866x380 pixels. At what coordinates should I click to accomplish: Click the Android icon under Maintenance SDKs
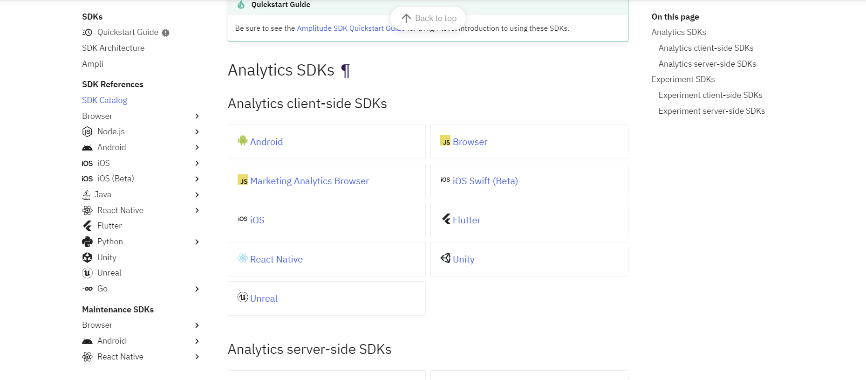click(x=87, y=341)
